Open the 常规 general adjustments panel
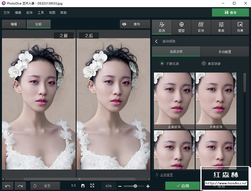251x191 pixels. pos(221,27)
